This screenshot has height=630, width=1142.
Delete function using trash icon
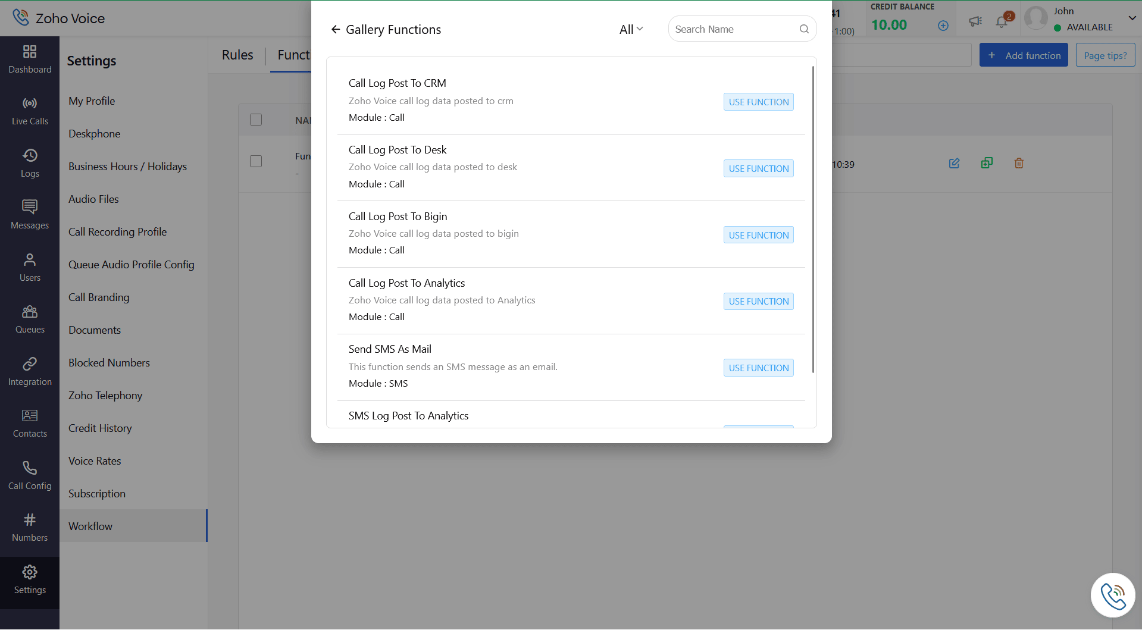tap(1019, 164)
